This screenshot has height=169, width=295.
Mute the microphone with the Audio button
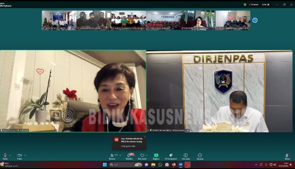tap(5, 156)
